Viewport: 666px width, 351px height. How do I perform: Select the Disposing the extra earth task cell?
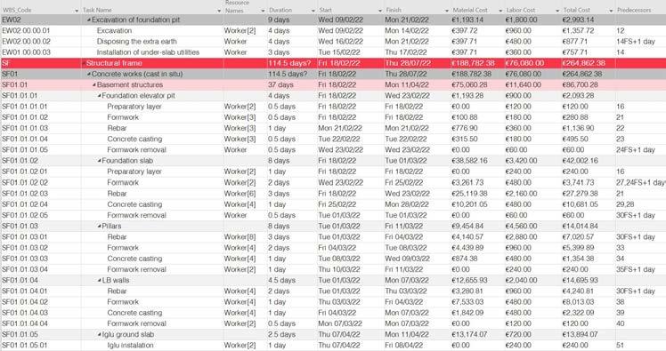coord(152,42)
